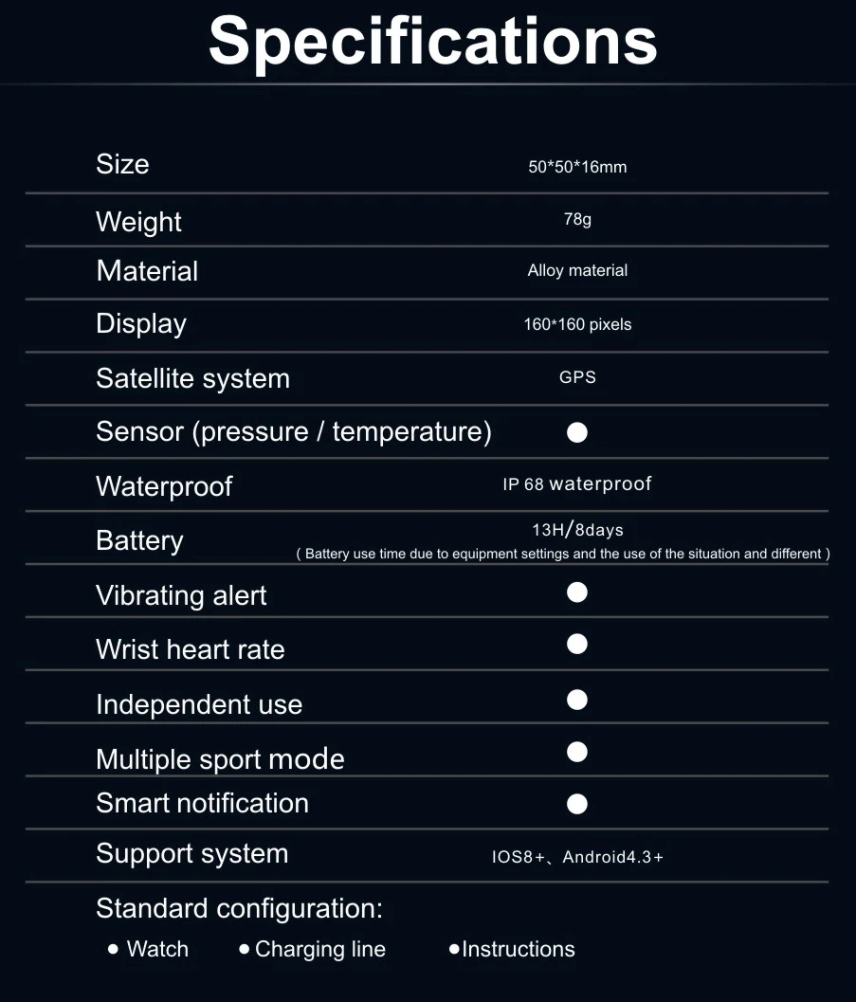Click the bullet beside Watch

pyautogui.click(x=113, y=950)
